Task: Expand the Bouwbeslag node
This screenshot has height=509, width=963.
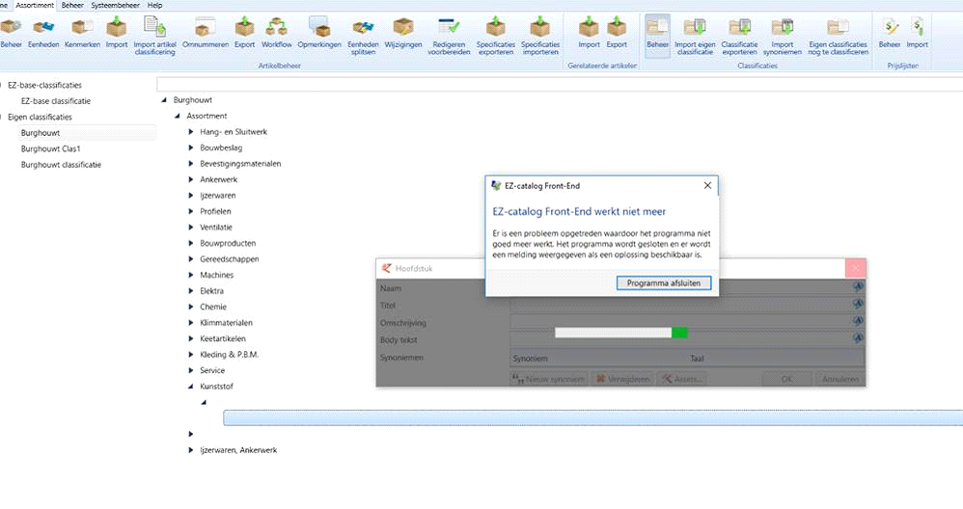Action: click(x=191, y=147)
